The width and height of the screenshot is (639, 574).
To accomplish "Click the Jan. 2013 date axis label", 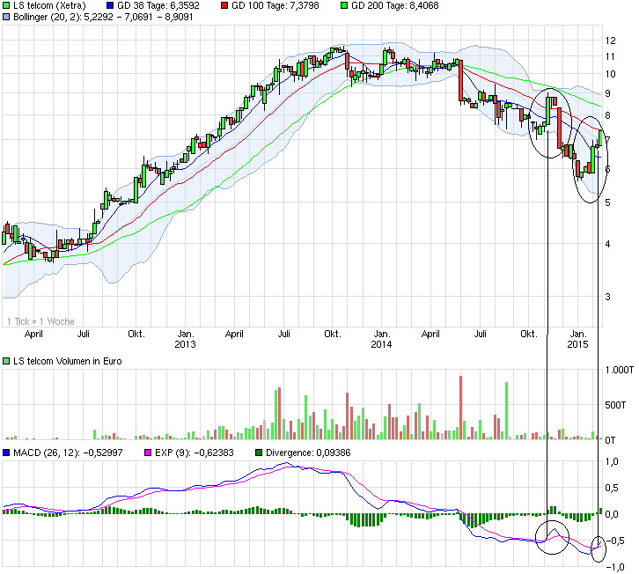I will (x=186, y=339).
